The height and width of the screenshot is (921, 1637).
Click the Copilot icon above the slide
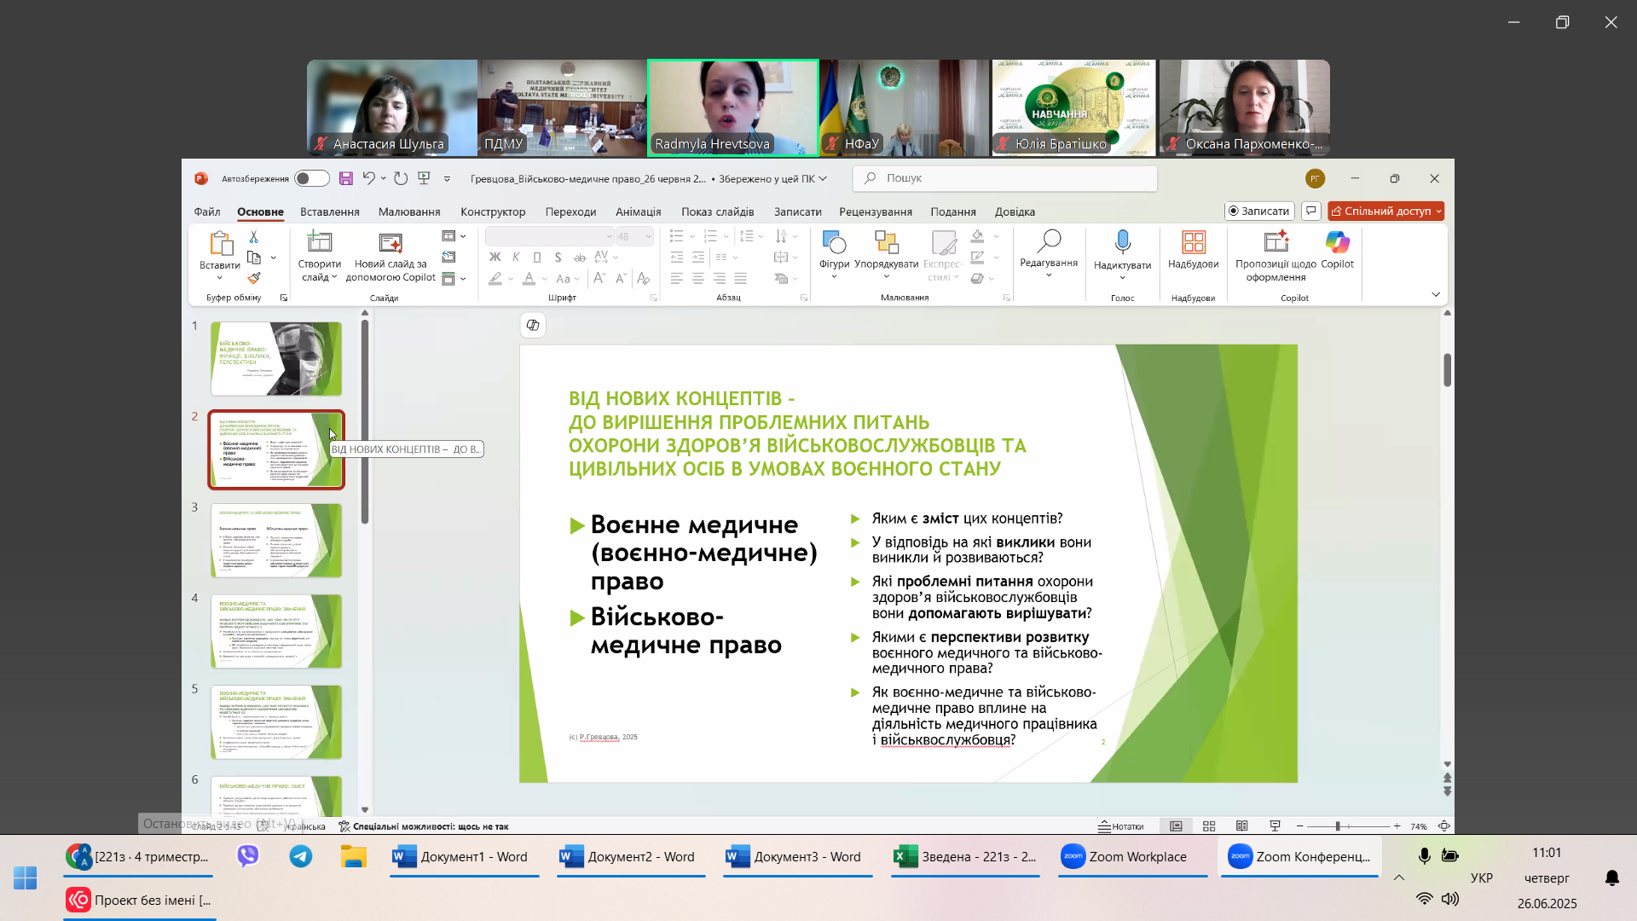click(x=533, y=325)
